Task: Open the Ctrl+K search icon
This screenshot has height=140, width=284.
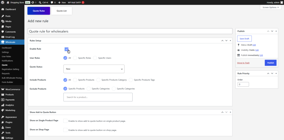Action: click(40, 2)
